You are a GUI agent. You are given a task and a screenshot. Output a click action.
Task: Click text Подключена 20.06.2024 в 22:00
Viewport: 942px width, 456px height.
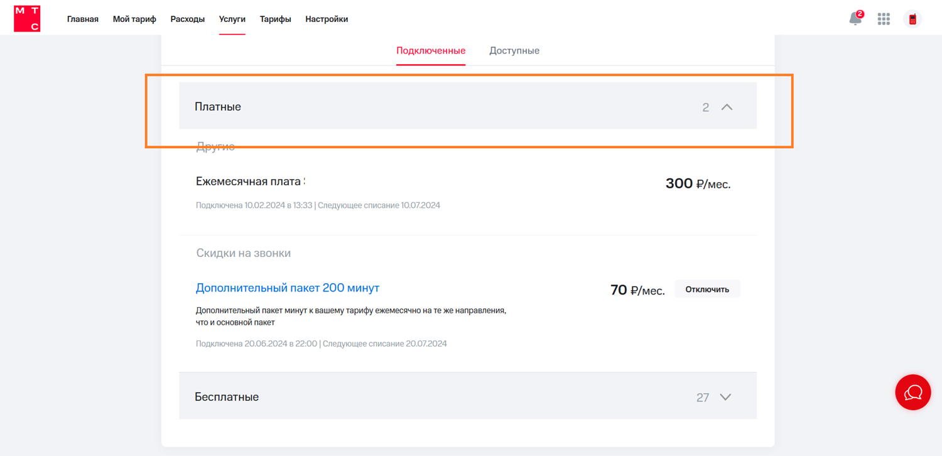[x=256, y=344]
